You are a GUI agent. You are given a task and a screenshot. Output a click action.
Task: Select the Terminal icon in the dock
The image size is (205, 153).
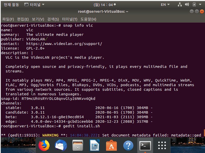(x=145, y=146)
